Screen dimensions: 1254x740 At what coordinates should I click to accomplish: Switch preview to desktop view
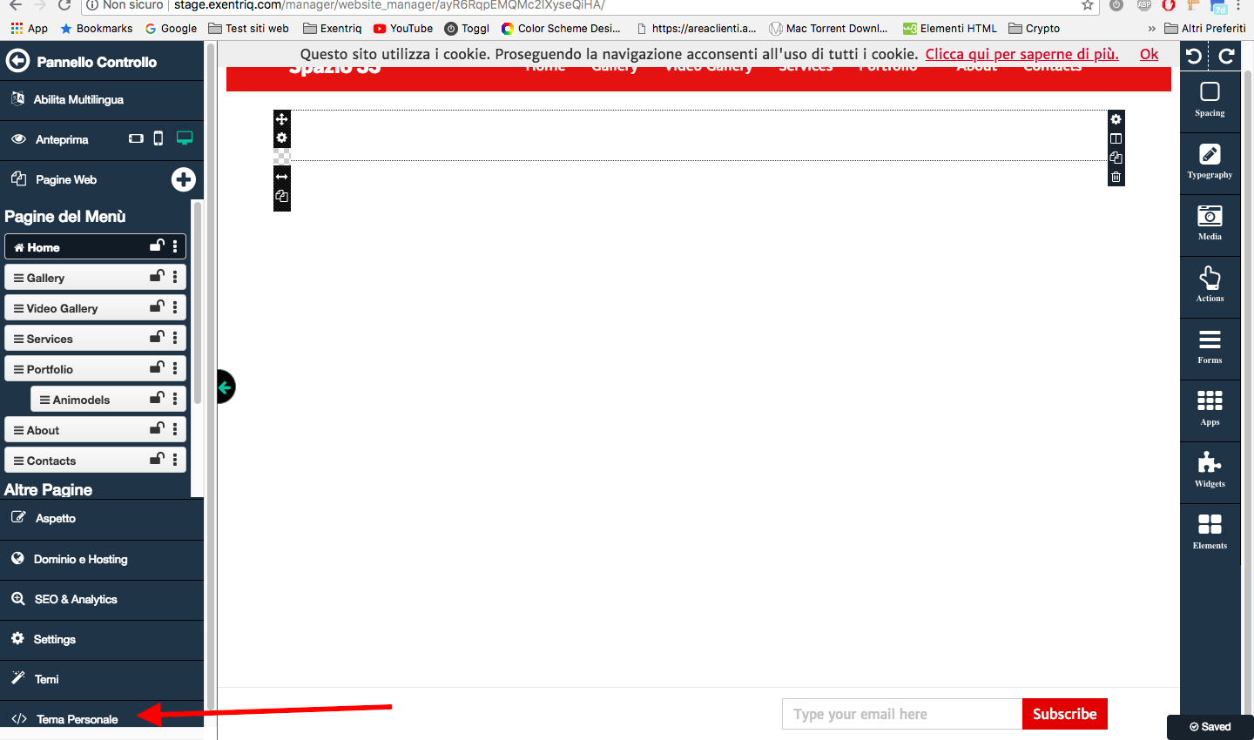point(185,138)
